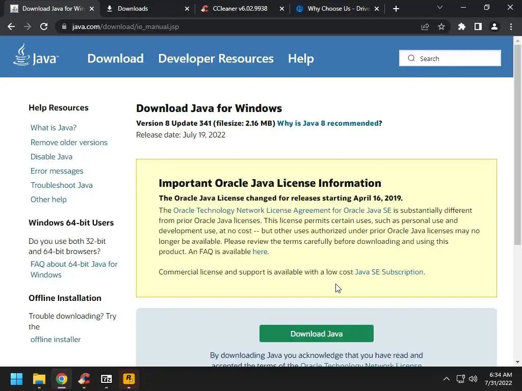Toggle the Chrome side panel icon
This screenshot has width=522, height=391.
pyautogui.click(x=478, y=26)
